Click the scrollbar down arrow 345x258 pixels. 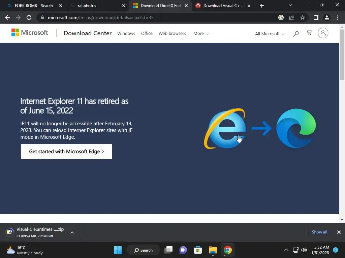[x=342, y=219]
